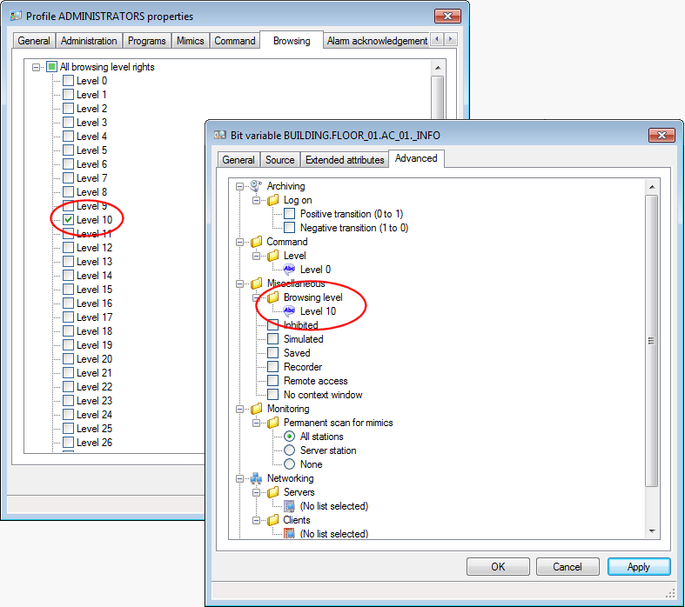Click the Advanced tab vertical scrollbar
Viewport: 685px width, 607px height.
coord(651,341)
